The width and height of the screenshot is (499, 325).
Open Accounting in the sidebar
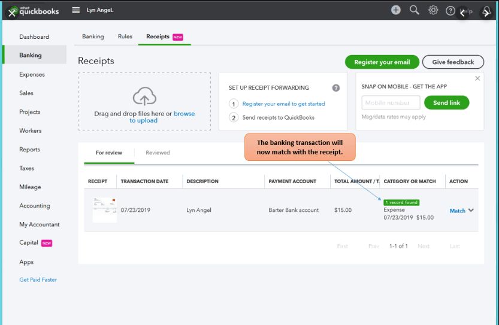coord(34,206)
